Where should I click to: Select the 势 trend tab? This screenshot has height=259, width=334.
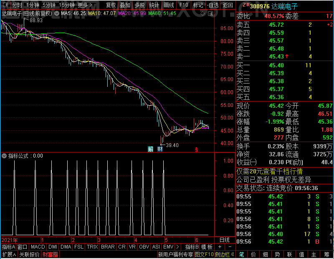[x=277, y=254]
